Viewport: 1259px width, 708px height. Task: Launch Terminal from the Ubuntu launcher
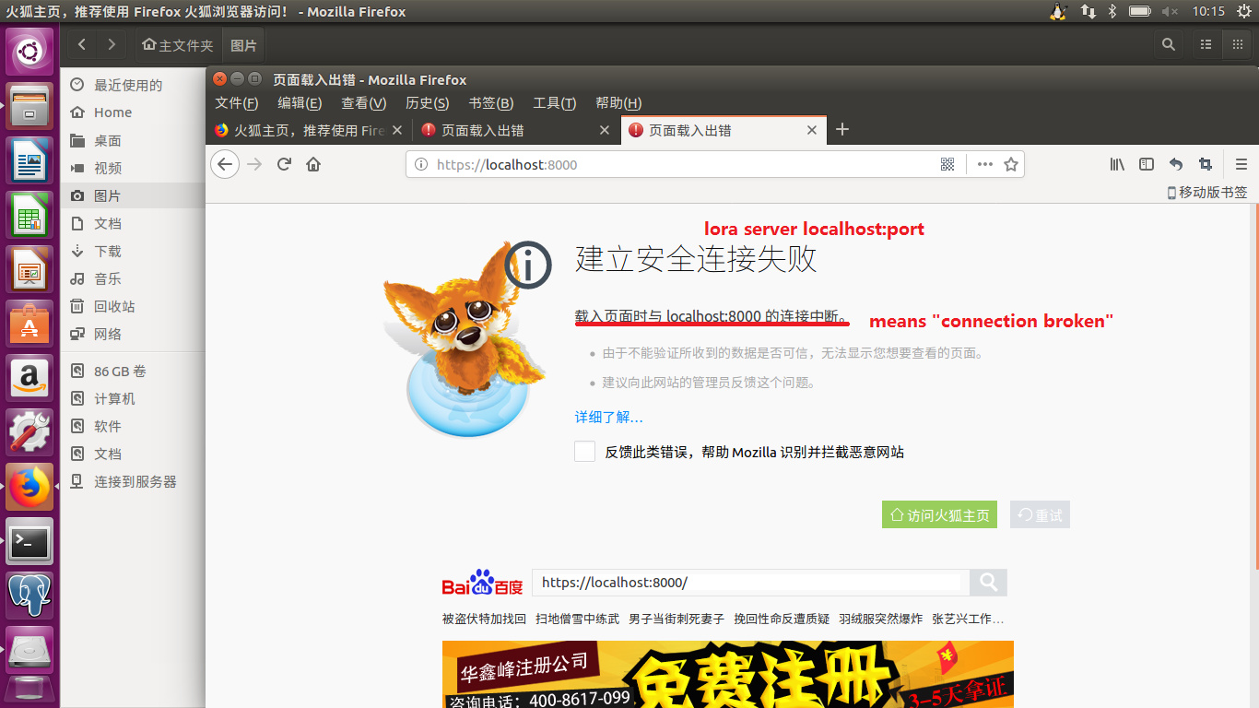29,541
